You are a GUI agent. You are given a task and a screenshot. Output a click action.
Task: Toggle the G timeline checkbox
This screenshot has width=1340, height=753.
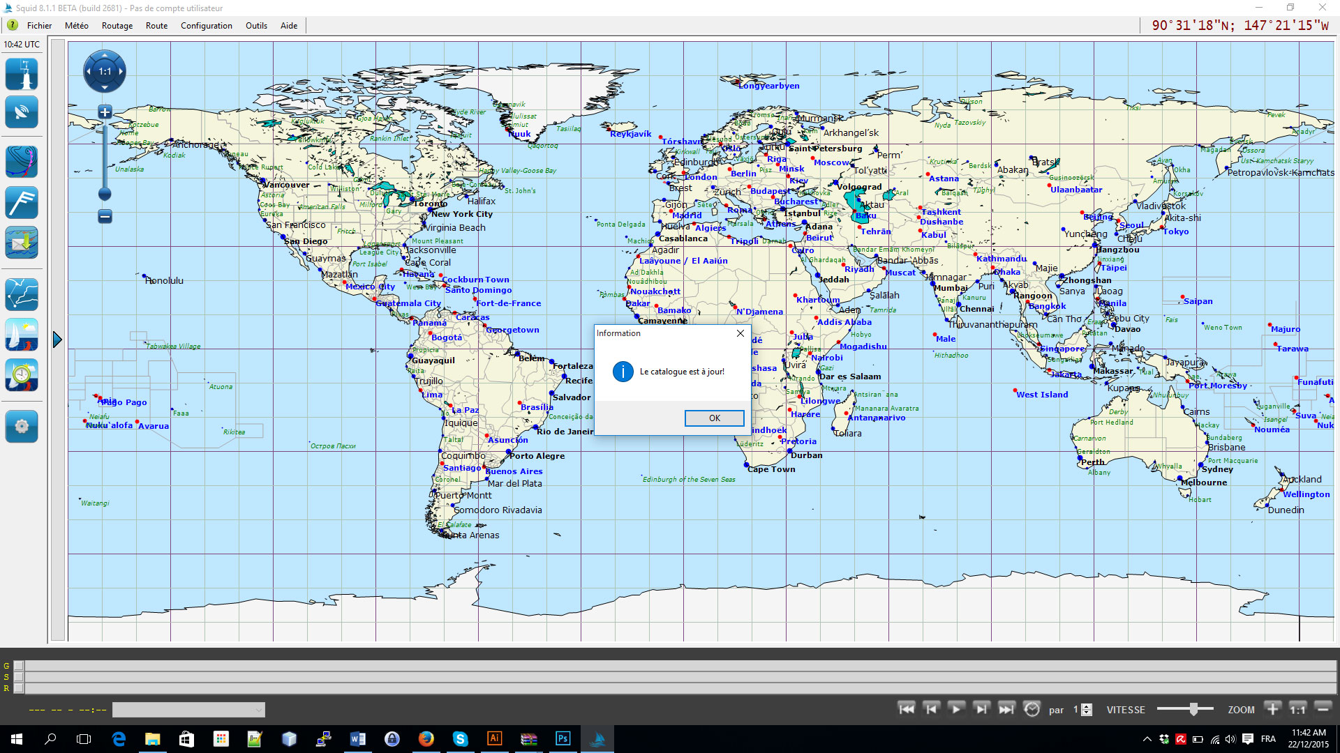pos(19,666)
